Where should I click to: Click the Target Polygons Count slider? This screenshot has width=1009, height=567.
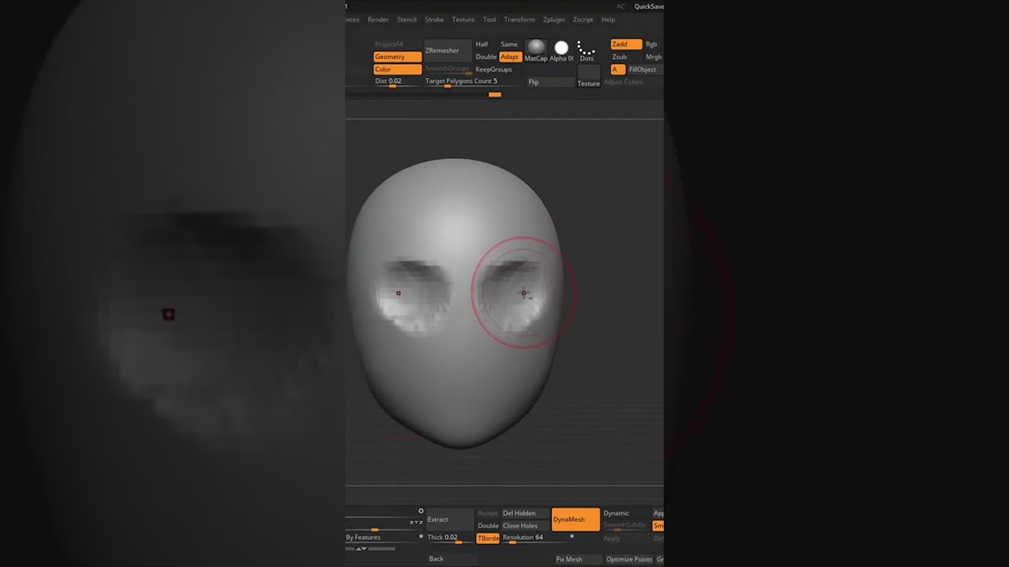[x=461, y=82]
